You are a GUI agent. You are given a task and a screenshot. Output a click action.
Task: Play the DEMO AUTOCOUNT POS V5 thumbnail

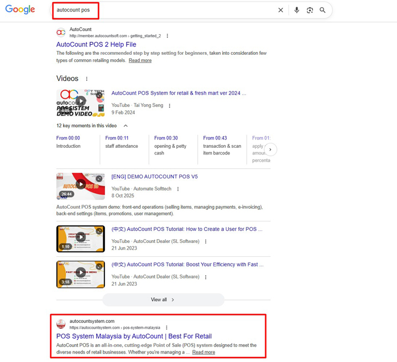point(81,186)
